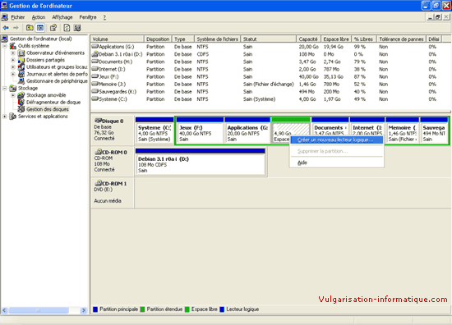Click the Refresh toolbar icon

67,28
